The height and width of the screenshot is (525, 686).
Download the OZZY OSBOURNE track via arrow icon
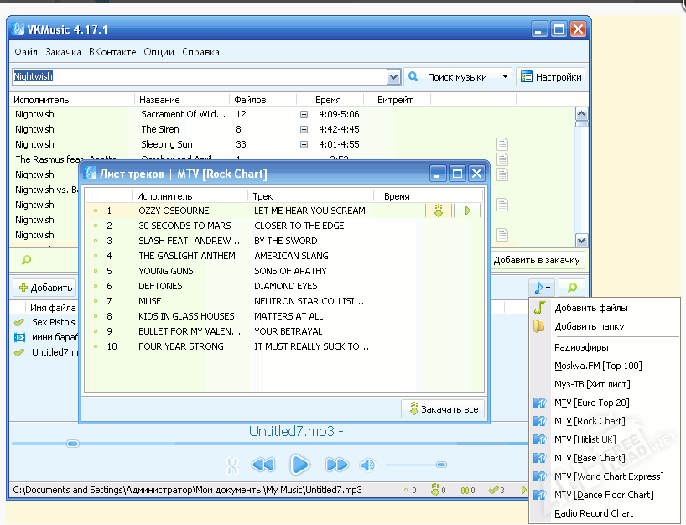[438, 211]
